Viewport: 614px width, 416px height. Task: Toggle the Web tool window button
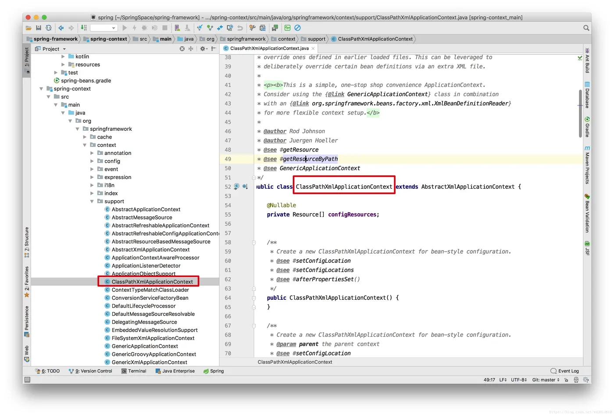coord(27,354)
